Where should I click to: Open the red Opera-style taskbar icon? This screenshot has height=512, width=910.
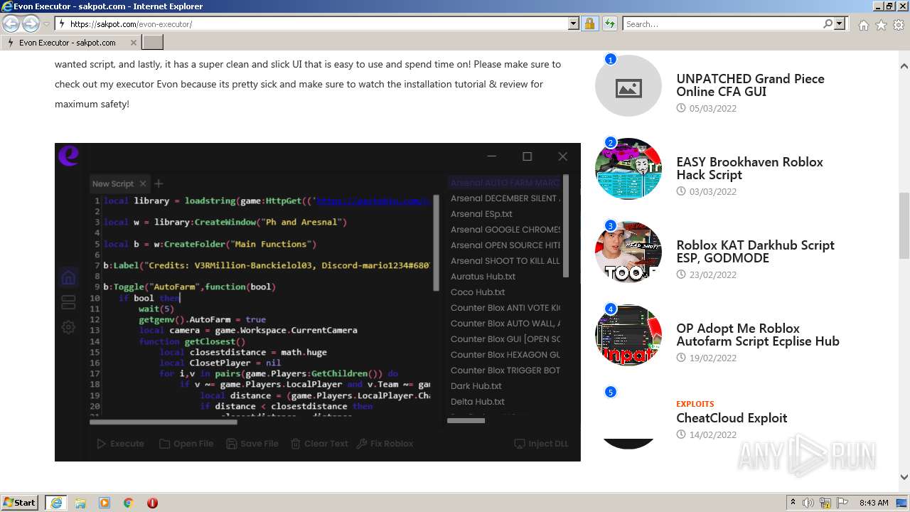[152, 503]
